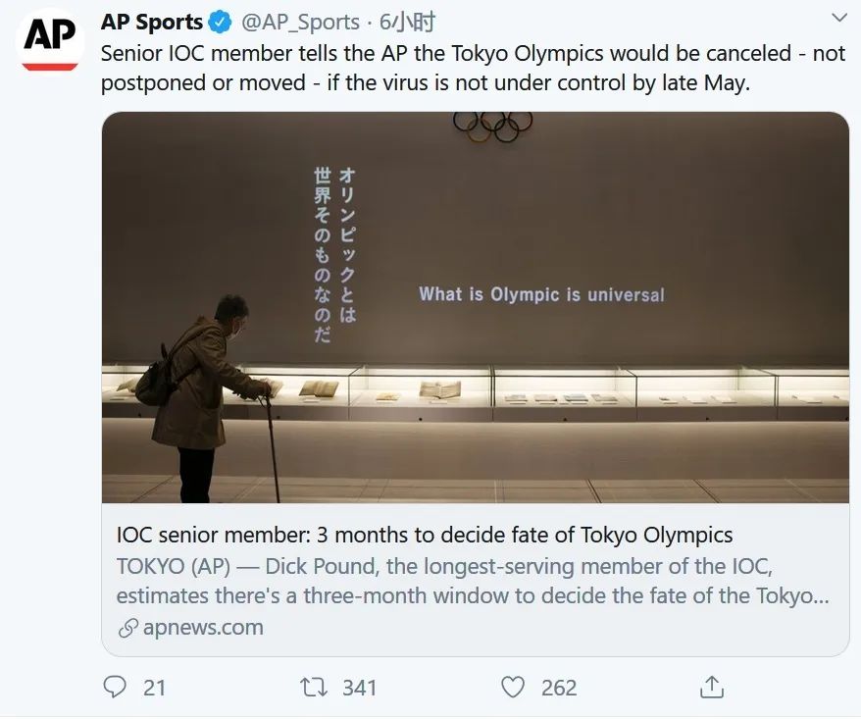861x719 pixels.
Task: Click the retweet count 341
Action: (359, 688)
